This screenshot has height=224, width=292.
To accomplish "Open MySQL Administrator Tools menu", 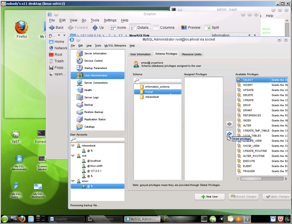I will click(98, 46).
